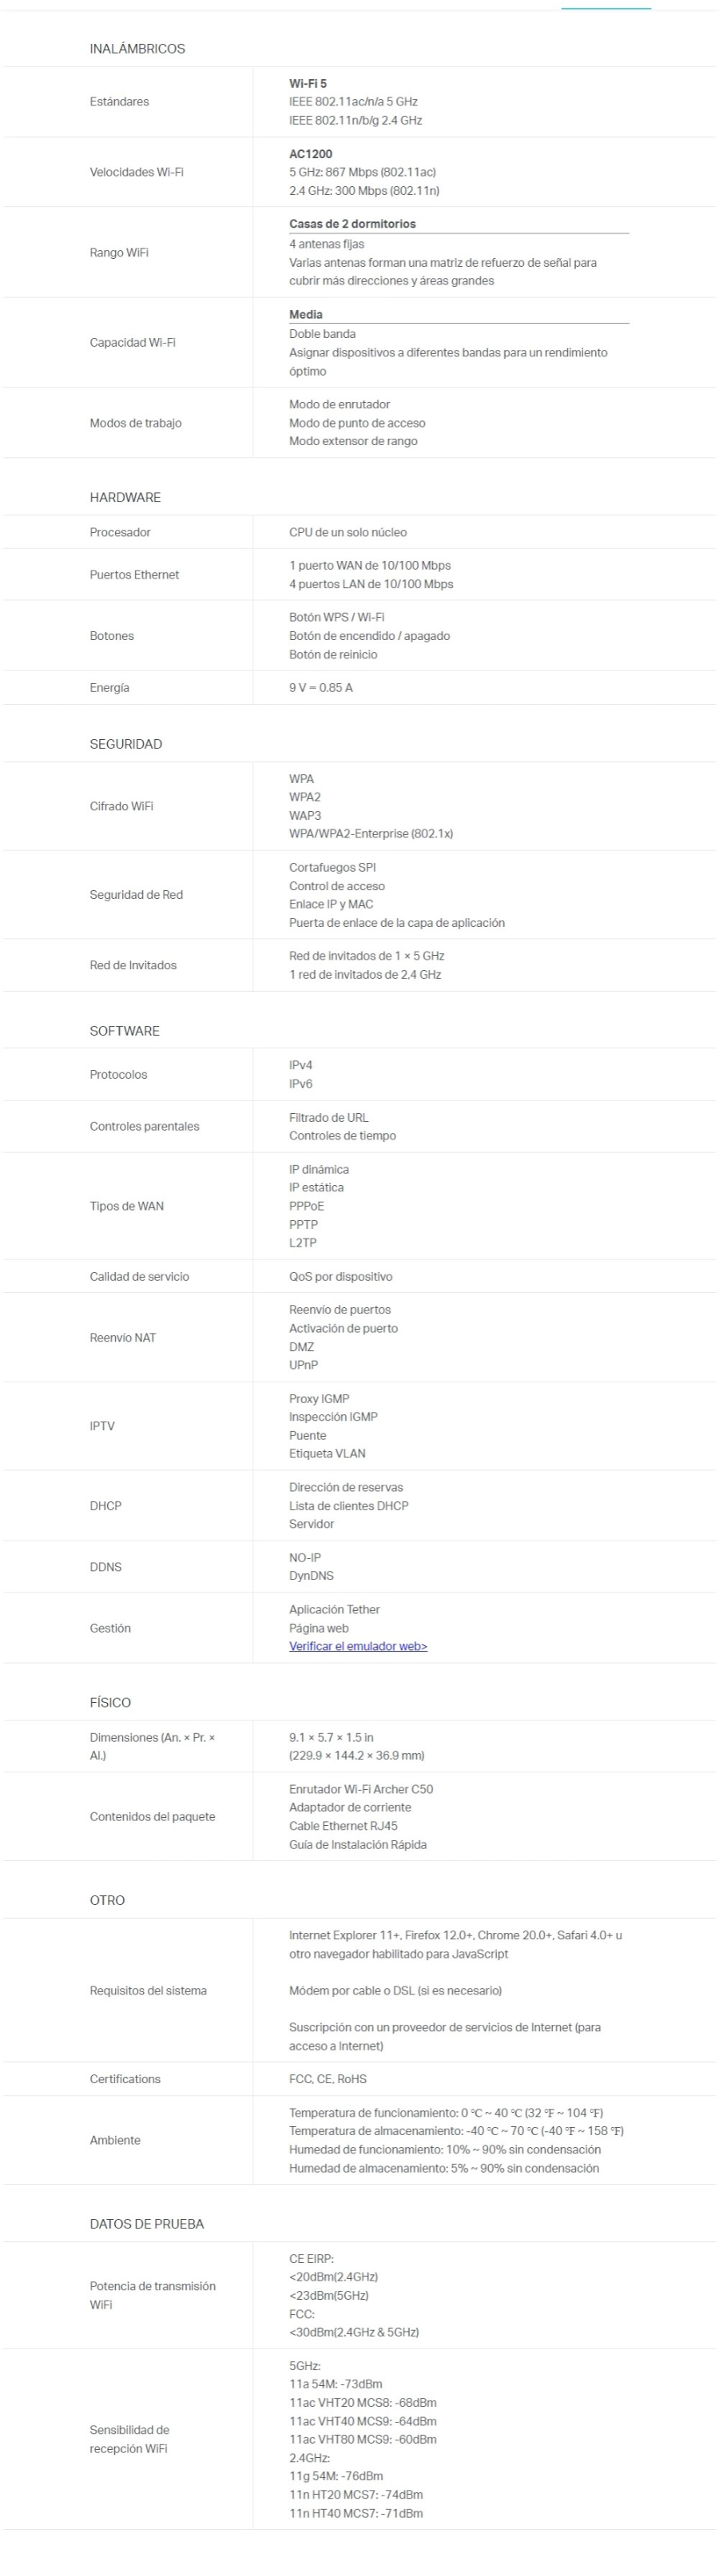Image resolution: width=719 pixels, height=2565 pixels.
Task: Click the Media capacity title
Action: coord(306,315)
